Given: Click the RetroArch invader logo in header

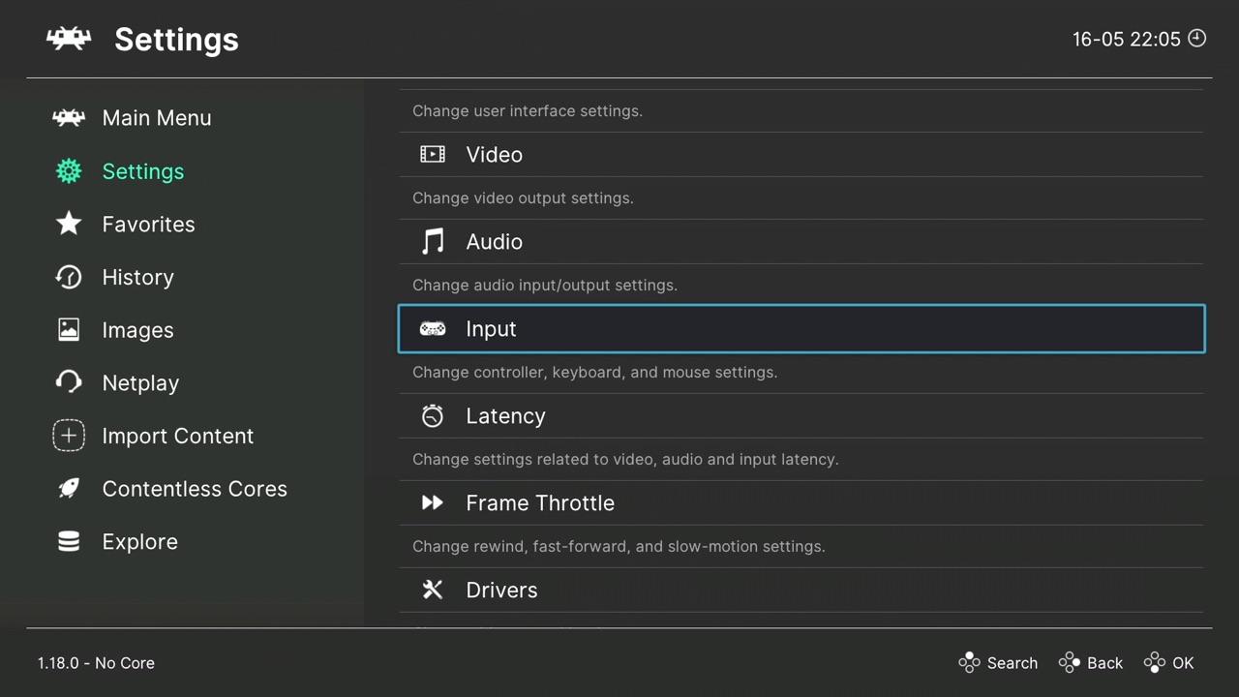Looking at the screenshot, I should [69, 39].
